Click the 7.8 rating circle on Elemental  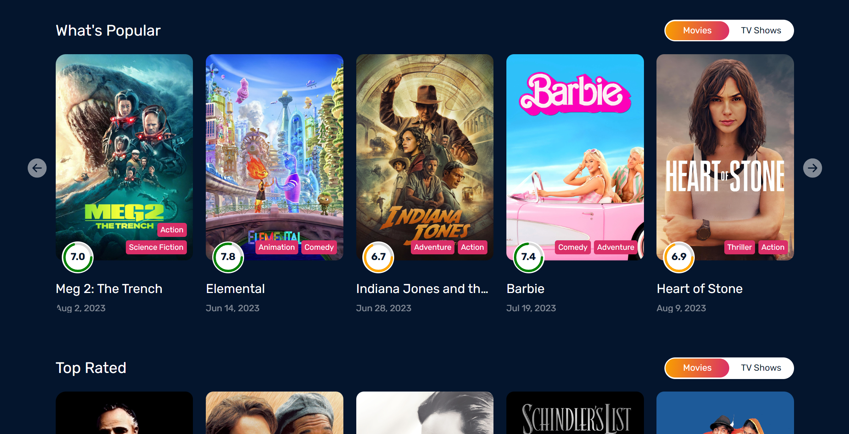click(x=228, y=257)
